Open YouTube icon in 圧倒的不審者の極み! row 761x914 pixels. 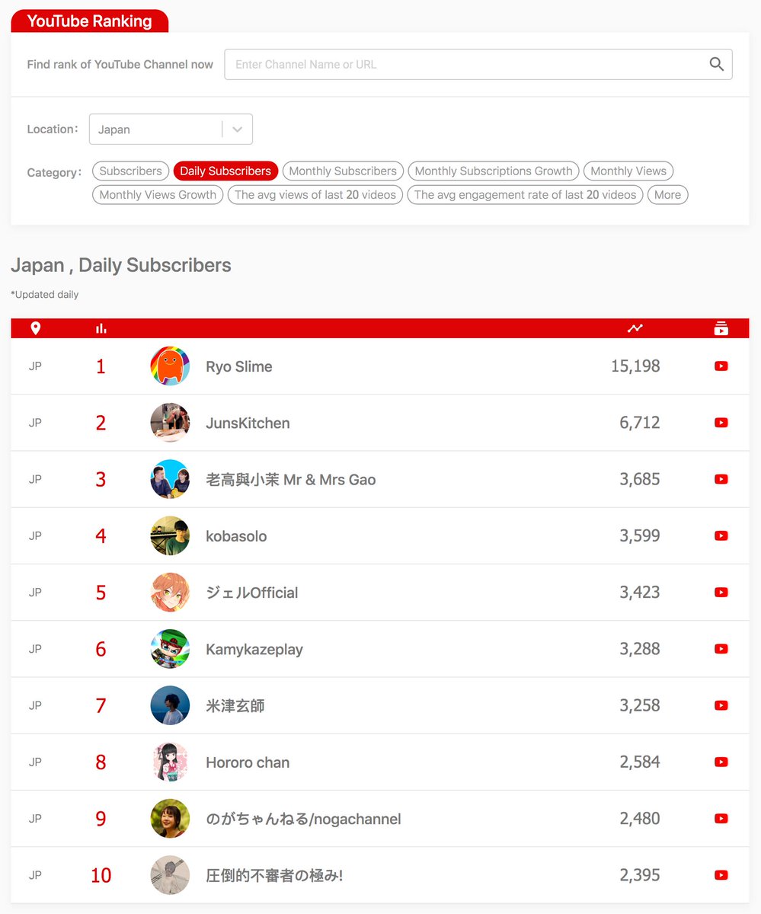[721, 875]
